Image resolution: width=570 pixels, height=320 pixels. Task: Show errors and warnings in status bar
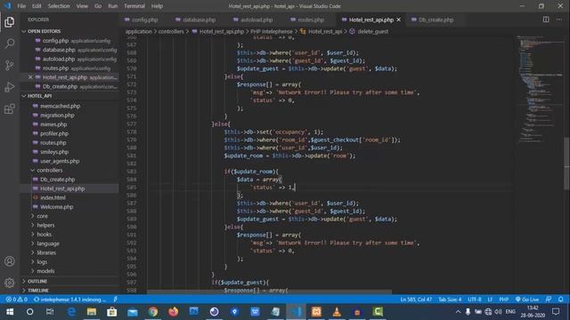click(16, 300)
